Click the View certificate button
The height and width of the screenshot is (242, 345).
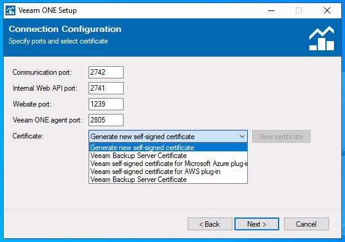[281, 137]
